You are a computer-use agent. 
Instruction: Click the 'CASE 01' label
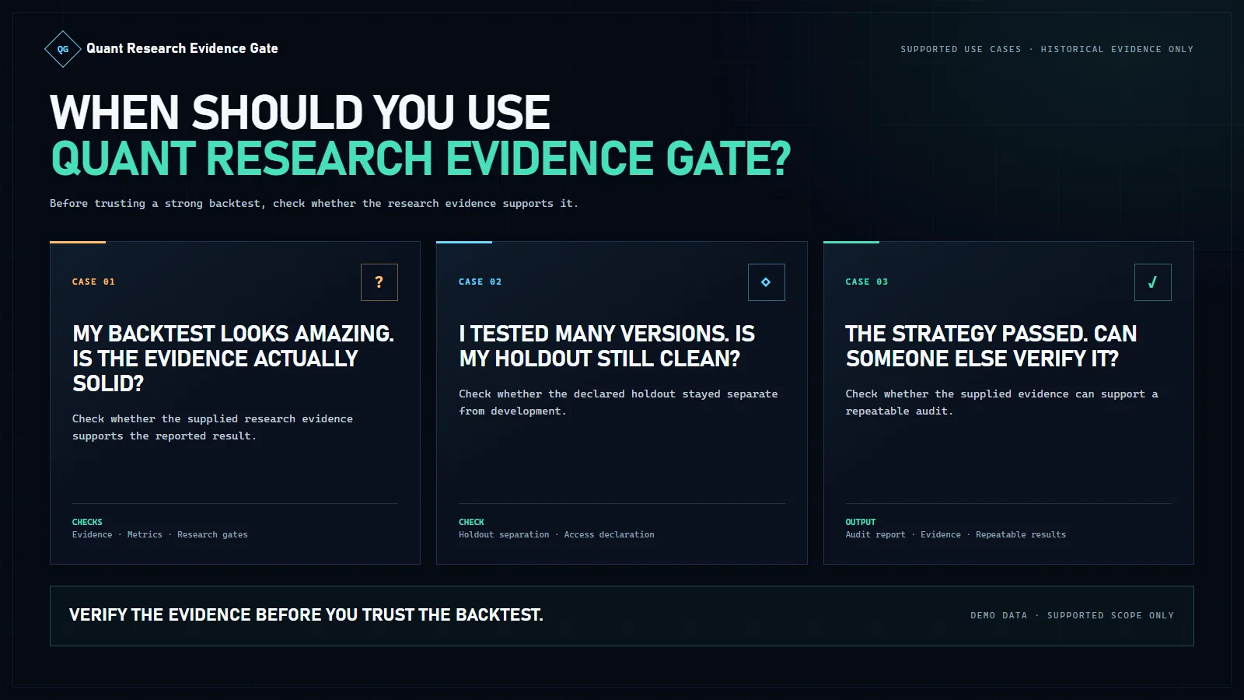pos(93,282)
